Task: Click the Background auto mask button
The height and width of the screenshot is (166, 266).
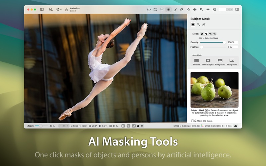Action: tap(232, 61)
